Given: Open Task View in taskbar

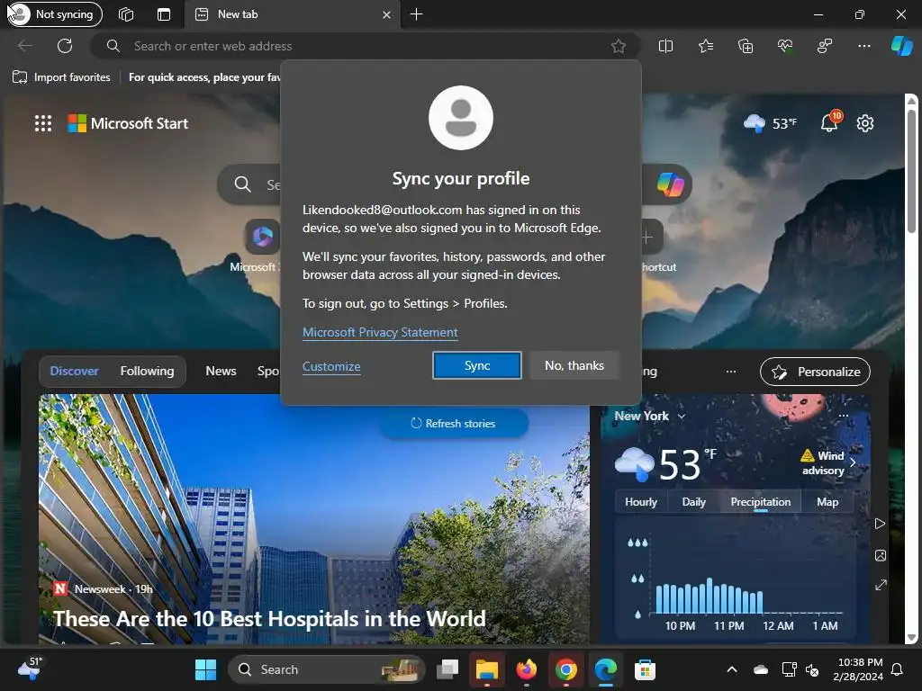Looking at the screenshot, I should pyautogui.click(x=447, y=669).
